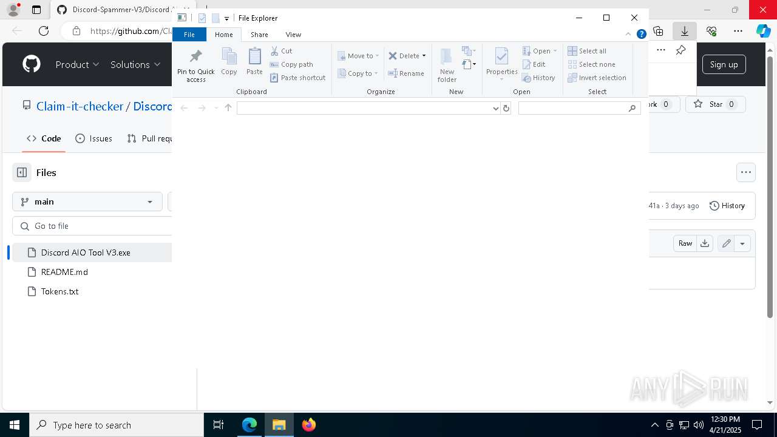The image size is (777, 437).
Task: Click the File Explorer address bar
Action: point(364,108)
